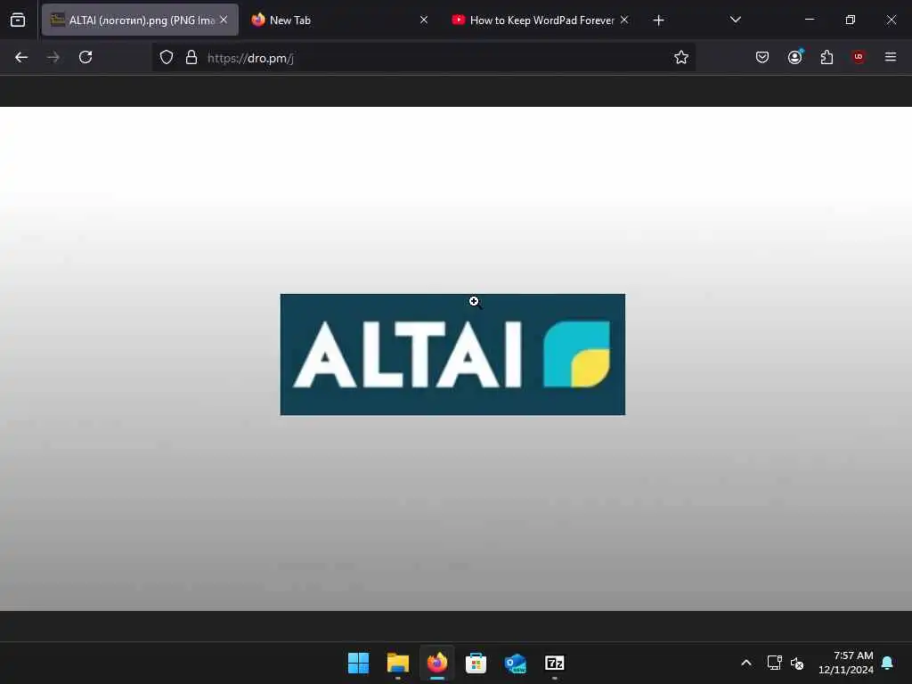This screenshot has height=684, width=912.
Task: Go forward one page
Action: [x=53, y=58]
